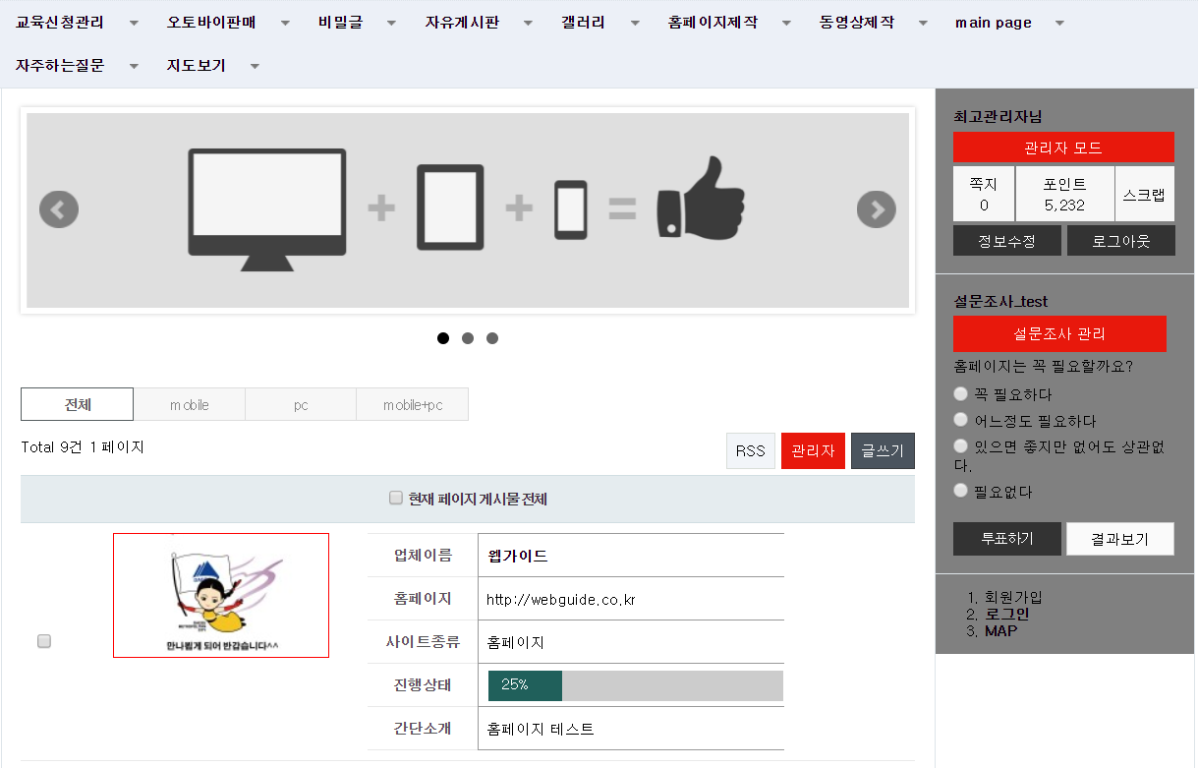Expand the 갤러리 menu dropdown arrow
The height and width of the screenshot is (768, 1198).
(635, 23)
